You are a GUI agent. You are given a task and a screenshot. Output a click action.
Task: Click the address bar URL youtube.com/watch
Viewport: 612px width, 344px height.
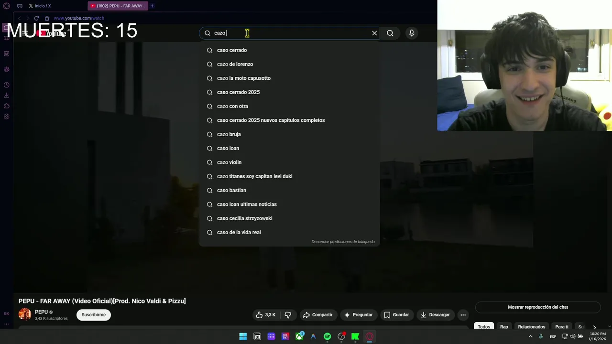click(79, 18)
